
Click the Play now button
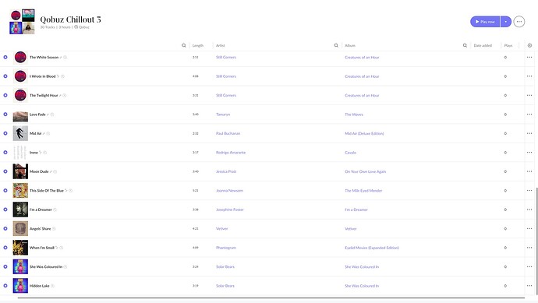tap(485, 22)
